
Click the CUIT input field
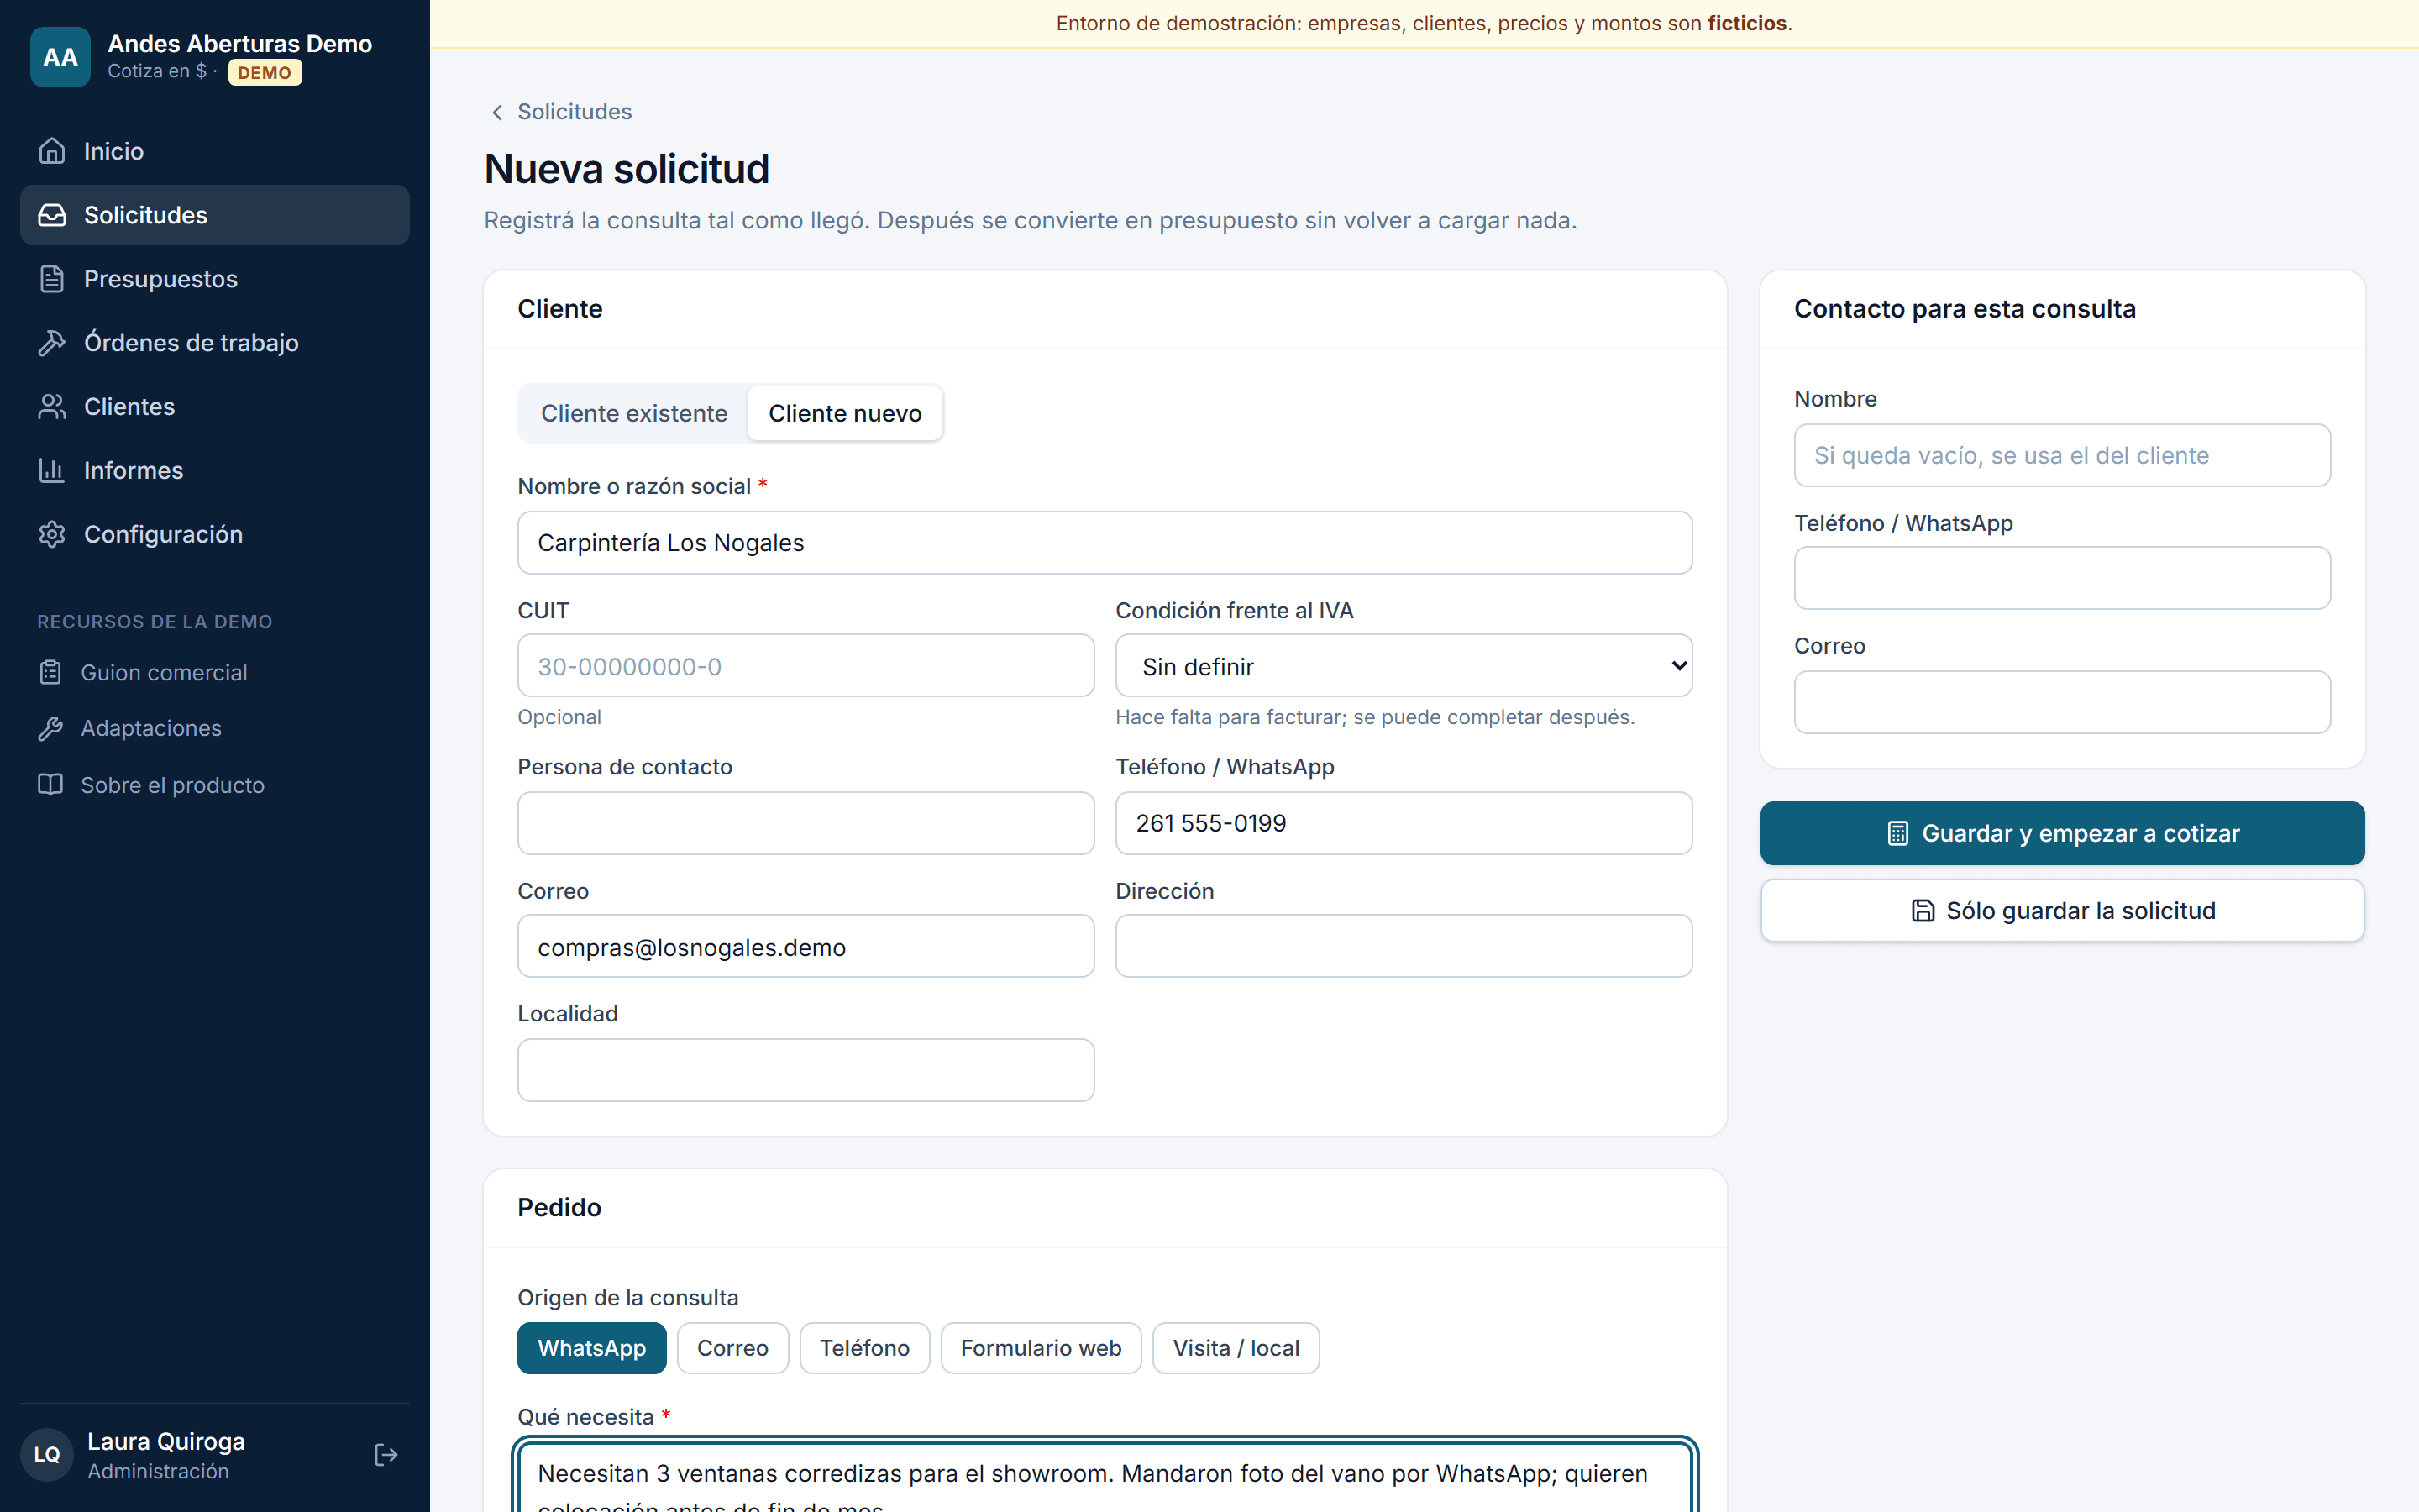point(805,666)
